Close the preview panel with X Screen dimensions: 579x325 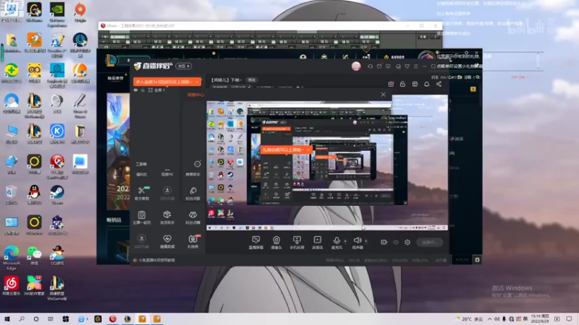tap(384, 95)
